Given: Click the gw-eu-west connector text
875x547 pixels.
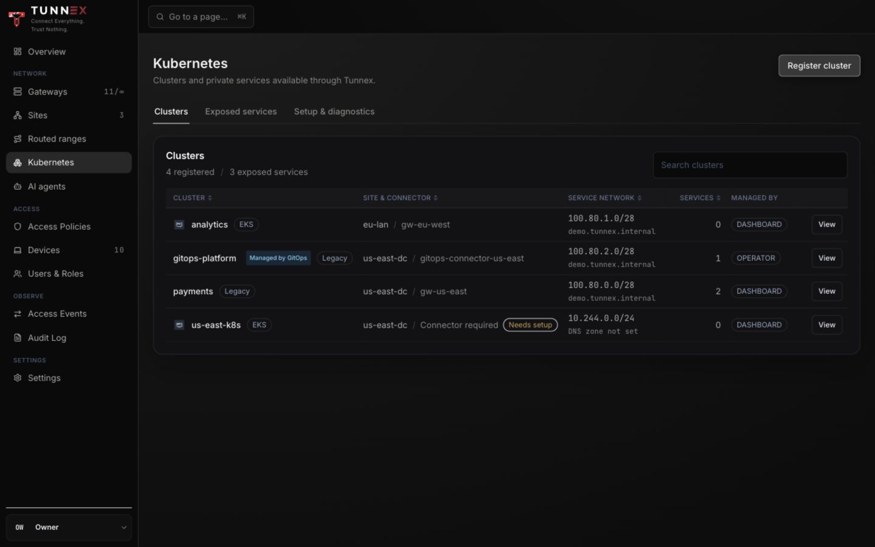Looking at the screenshot, I should (425, 225).
